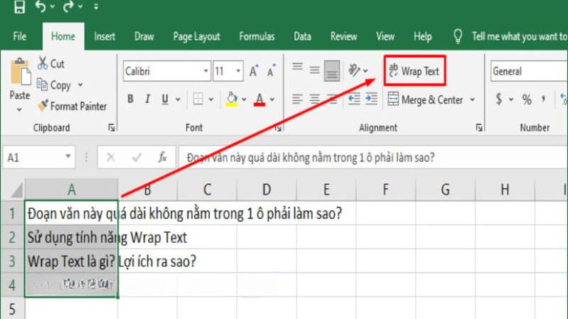The height and width of the screenshot is (319, 568).
Task: Open the Formulas tab
Action: pos(257,36)
